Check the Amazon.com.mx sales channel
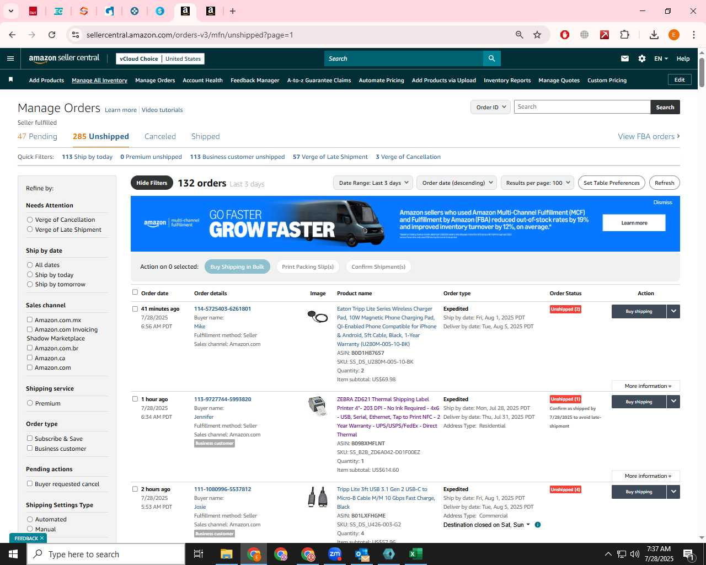706x565 pixels. pyautogui.click(x=30, y=319)
